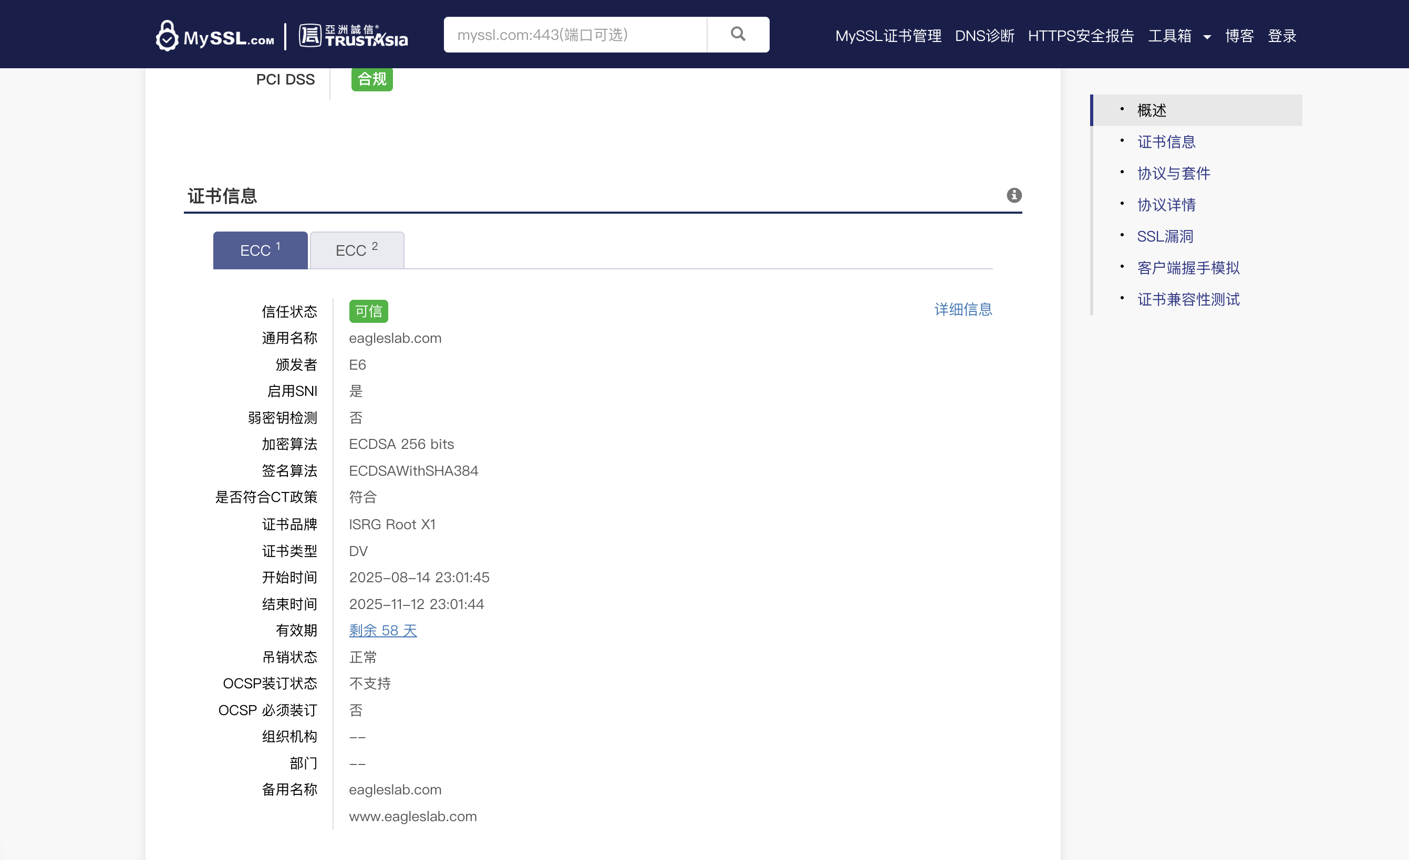Jump to 协议与套件 in the sidebar
1409x860 pixels.
coord(1173,173)
